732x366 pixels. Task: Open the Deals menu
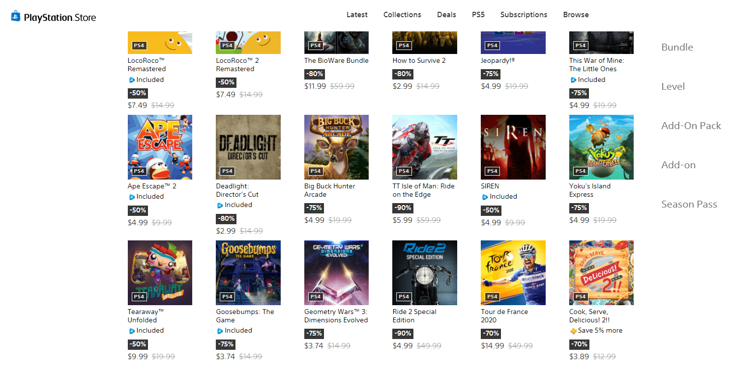pos(446,15)
